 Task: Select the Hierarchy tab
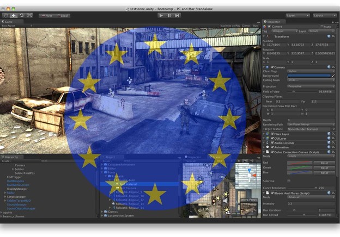click(x=11, y=157)
